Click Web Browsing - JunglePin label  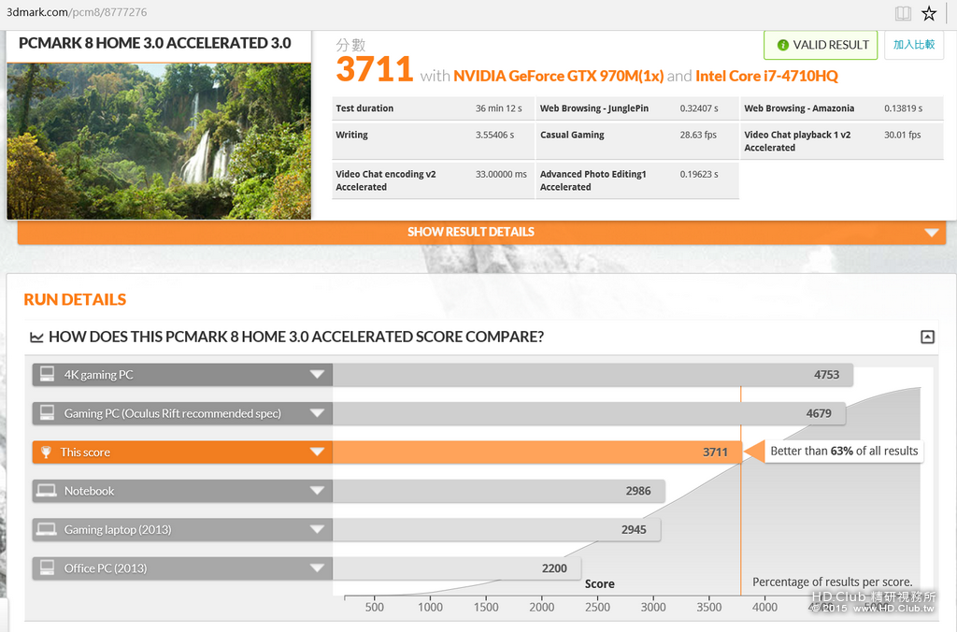coord(593,108)
